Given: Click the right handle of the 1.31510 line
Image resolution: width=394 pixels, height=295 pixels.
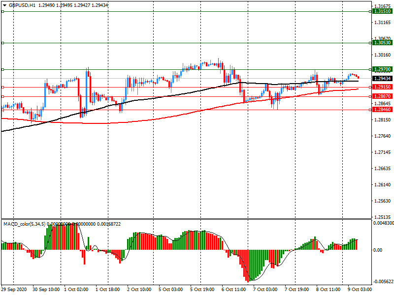Looking at the screenshot, I should (x=370, y=11).
